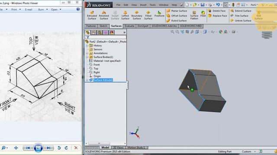This screenshot has width=277, height=155.
Task: Open the Help menu in SolidWorks
Action: click(x=174, y=5)
